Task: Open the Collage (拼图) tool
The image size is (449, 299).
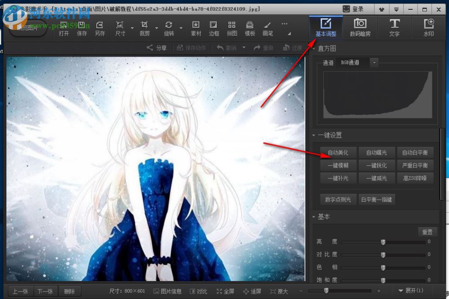Action: [x=232, y=27]
